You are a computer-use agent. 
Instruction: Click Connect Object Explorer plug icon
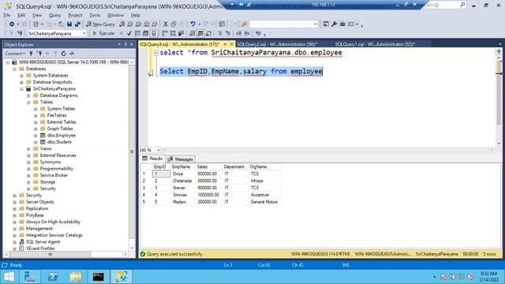click(x=31, y=54)
